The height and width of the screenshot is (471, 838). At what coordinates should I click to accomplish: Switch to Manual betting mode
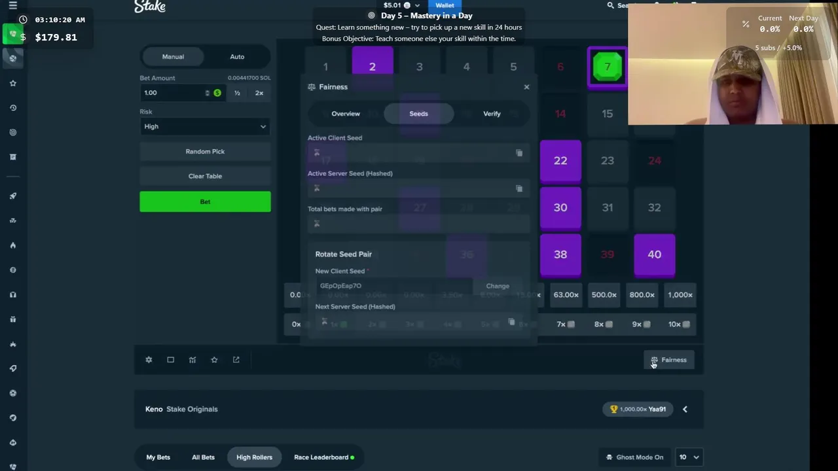pyautogui.click(x=173, y=57)
